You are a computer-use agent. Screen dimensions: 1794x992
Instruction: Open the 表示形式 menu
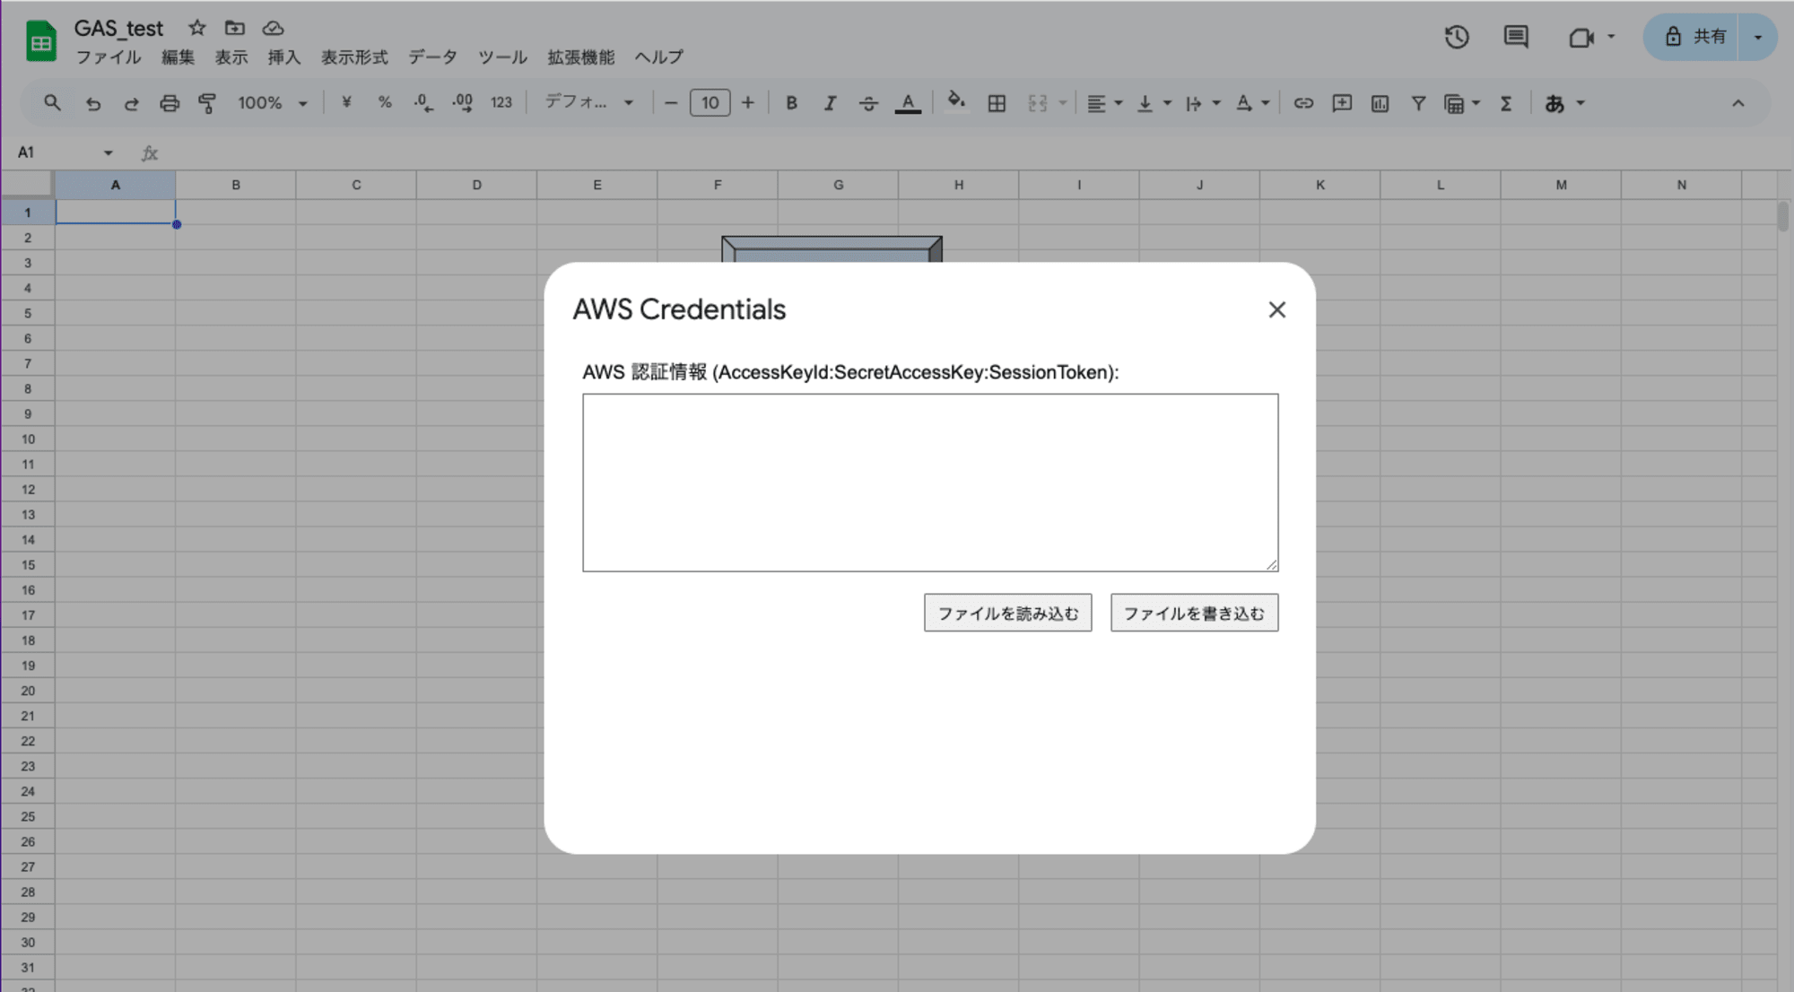point(354,57)
